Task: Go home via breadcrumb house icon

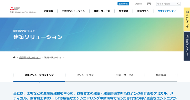Action: pos(14,57)
